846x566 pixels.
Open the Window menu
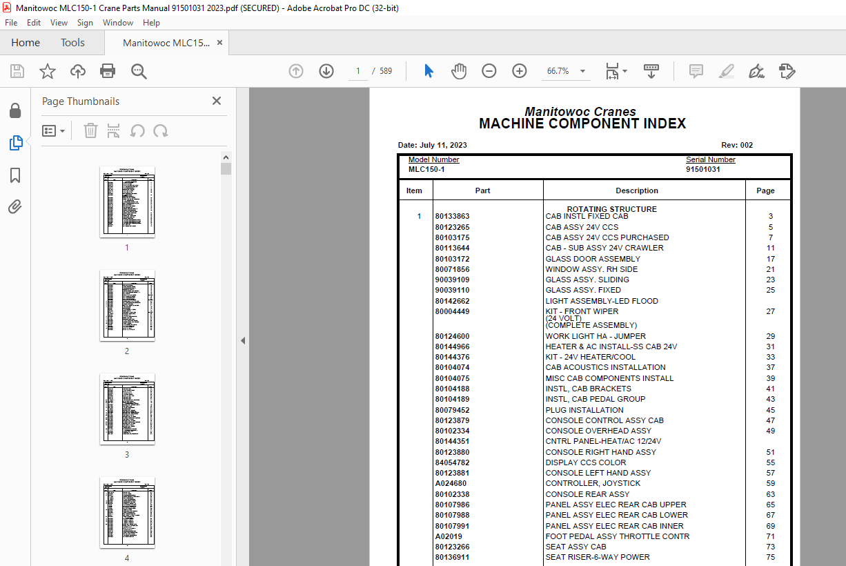tap(118, 23)
